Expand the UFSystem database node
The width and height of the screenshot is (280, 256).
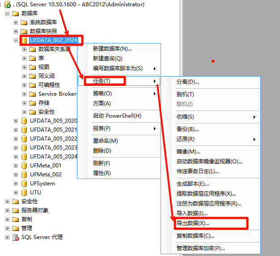pos(16,183)
